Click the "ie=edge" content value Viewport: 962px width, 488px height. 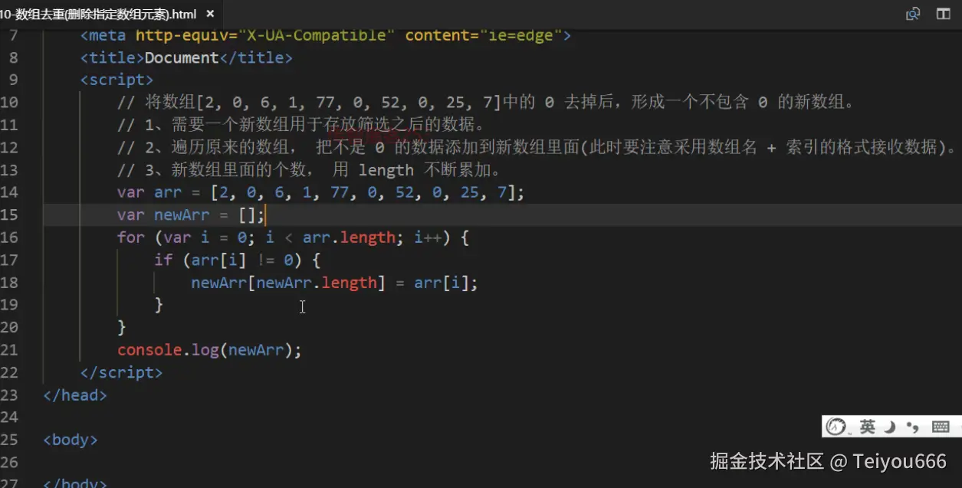coord(522,36)
